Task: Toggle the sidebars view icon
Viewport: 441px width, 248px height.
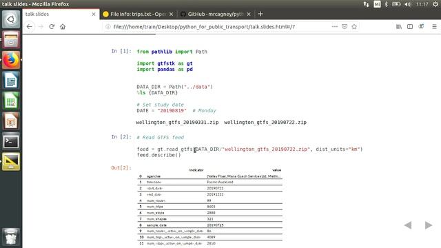Action: pyautogui.click(x=410, y=27)
